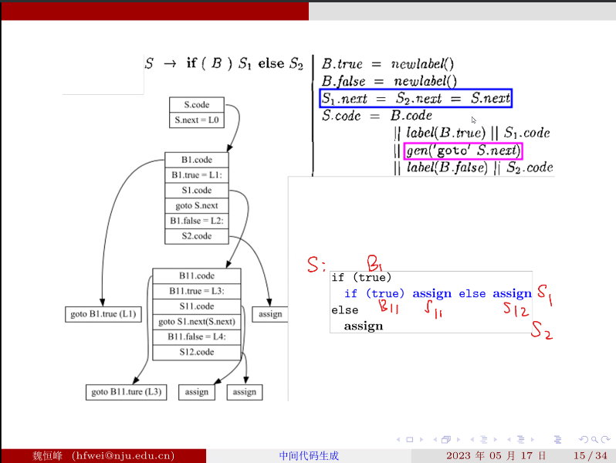
Task: Click the page counter 15 / 34
Action: [590, 455]
